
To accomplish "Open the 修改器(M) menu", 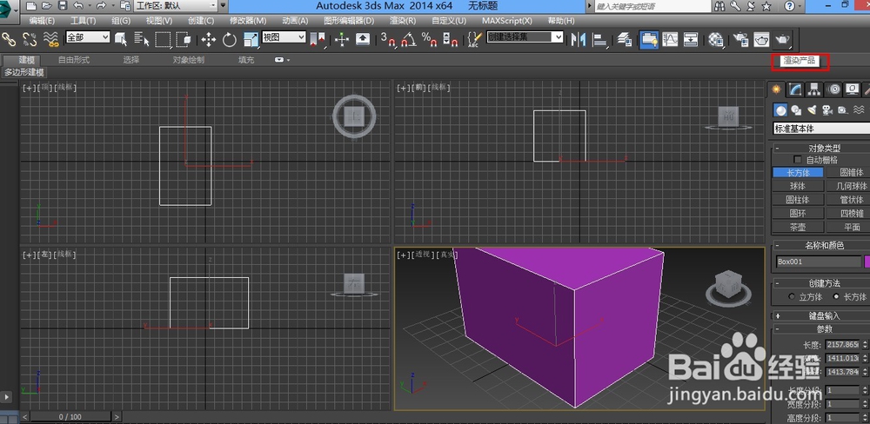I will (x=248, y=21).
